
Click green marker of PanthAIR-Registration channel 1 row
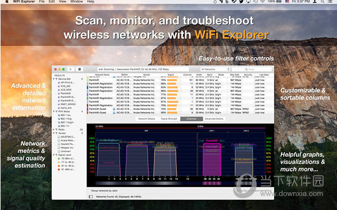tap(88, 98)
